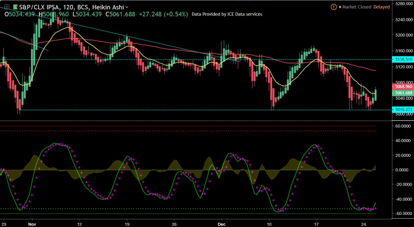Screen dimensions: 414x227
Task: Click the S&P/CLX IPSA symbol title
Action: tap(40, 7)
